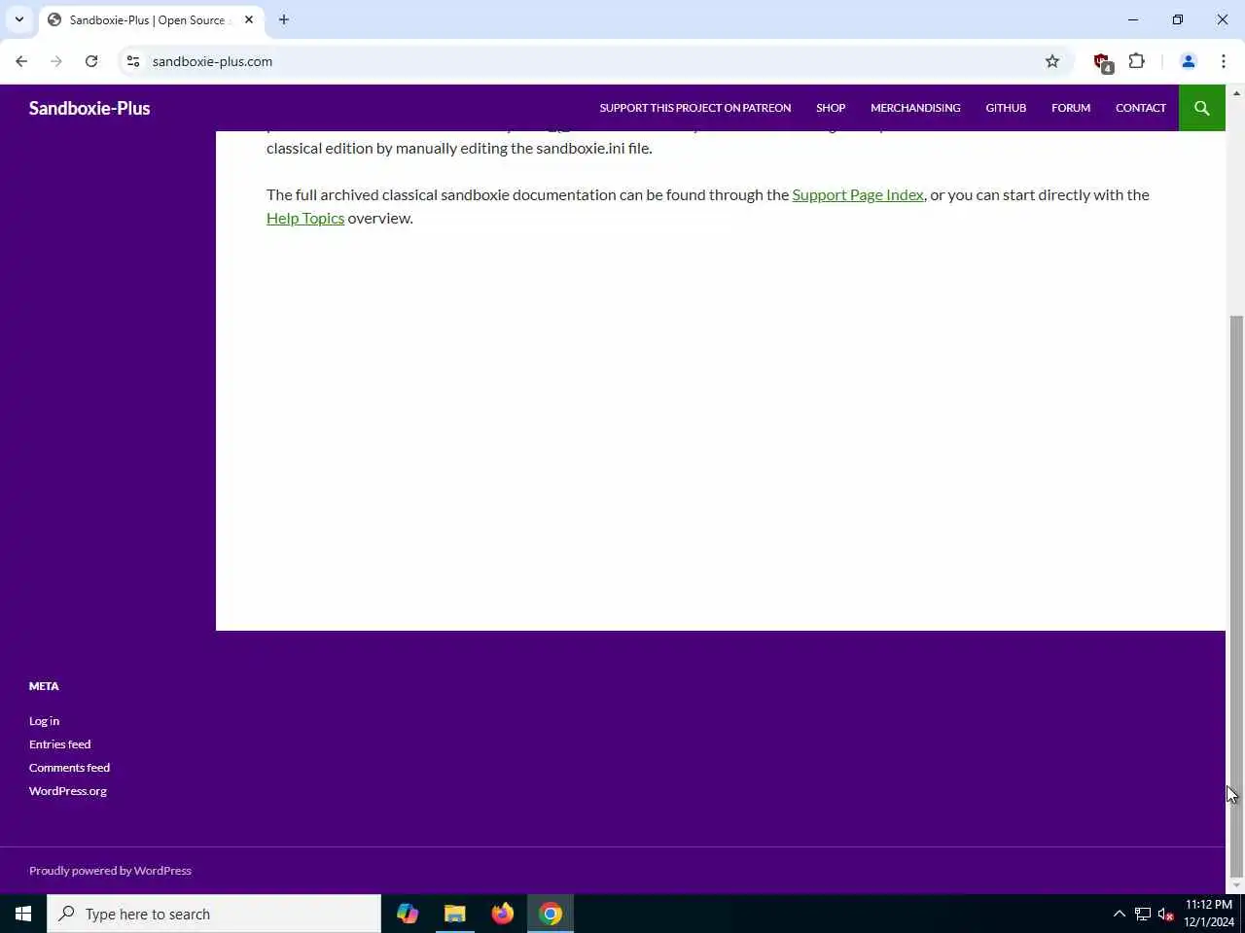Open the GitHub menu item

point(1006,108)
